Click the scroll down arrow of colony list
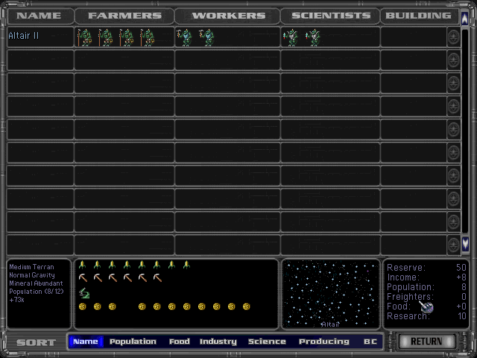Screen dimensions: 477x358 (465, 244)
